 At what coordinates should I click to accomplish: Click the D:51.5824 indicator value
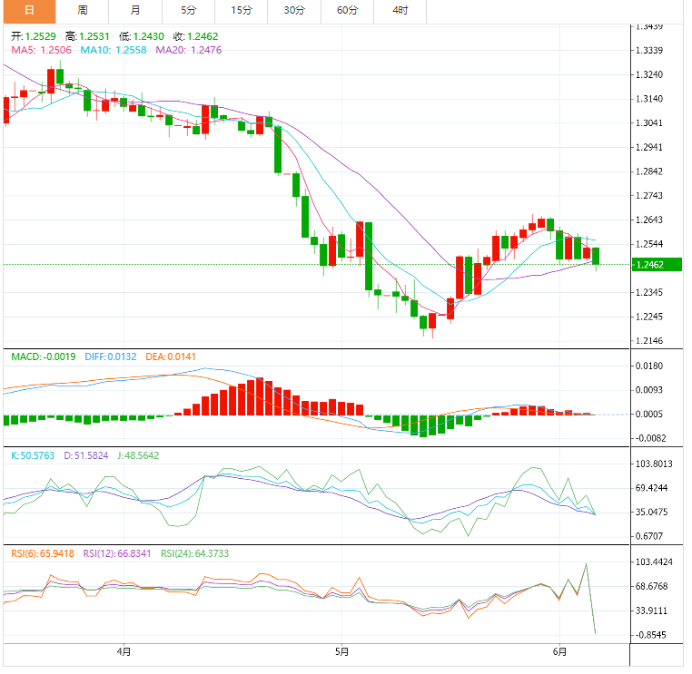point(86,455)
